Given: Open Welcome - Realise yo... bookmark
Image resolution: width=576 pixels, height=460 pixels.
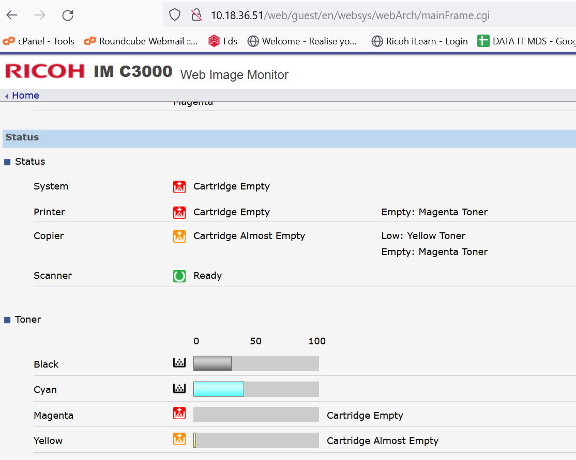Looking at the screenshot, I should pyautogui.click(x=302, y=41).
